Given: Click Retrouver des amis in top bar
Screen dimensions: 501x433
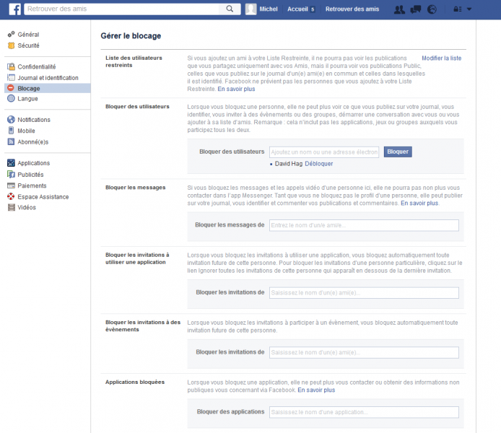Looking at the screenshot, I should click(352, 9).
